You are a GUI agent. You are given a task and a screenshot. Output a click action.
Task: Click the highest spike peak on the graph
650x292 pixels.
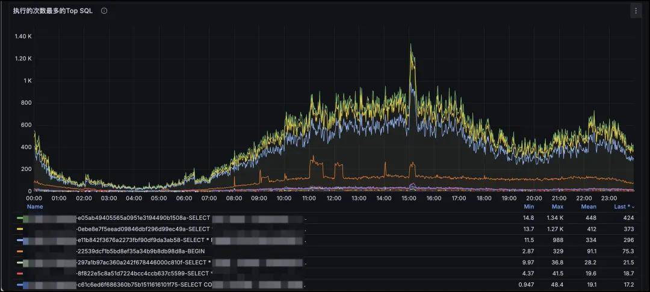[x=411, y=45]
